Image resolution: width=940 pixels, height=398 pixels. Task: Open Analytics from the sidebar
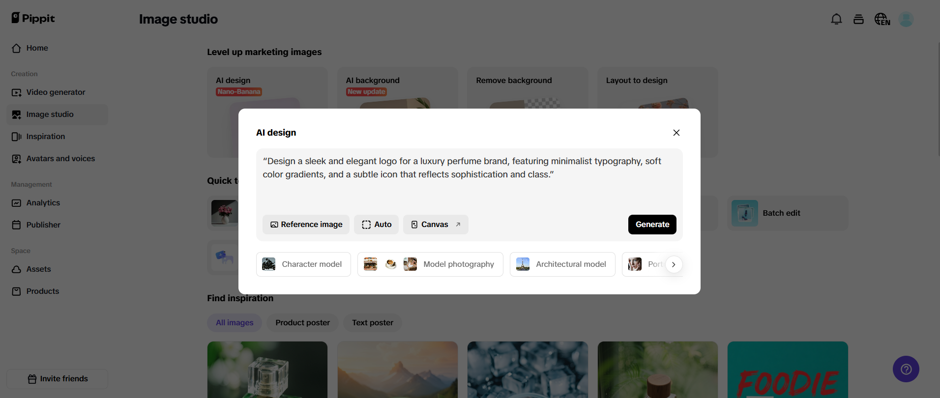pos(43,203)
